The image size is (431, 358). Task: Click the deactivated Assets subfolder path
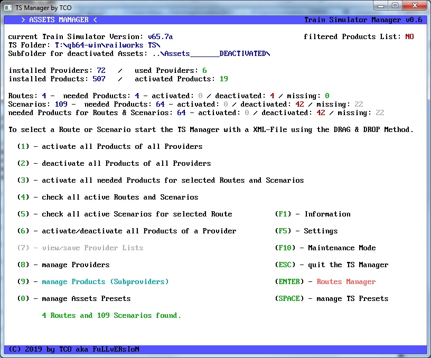(211, 53)
